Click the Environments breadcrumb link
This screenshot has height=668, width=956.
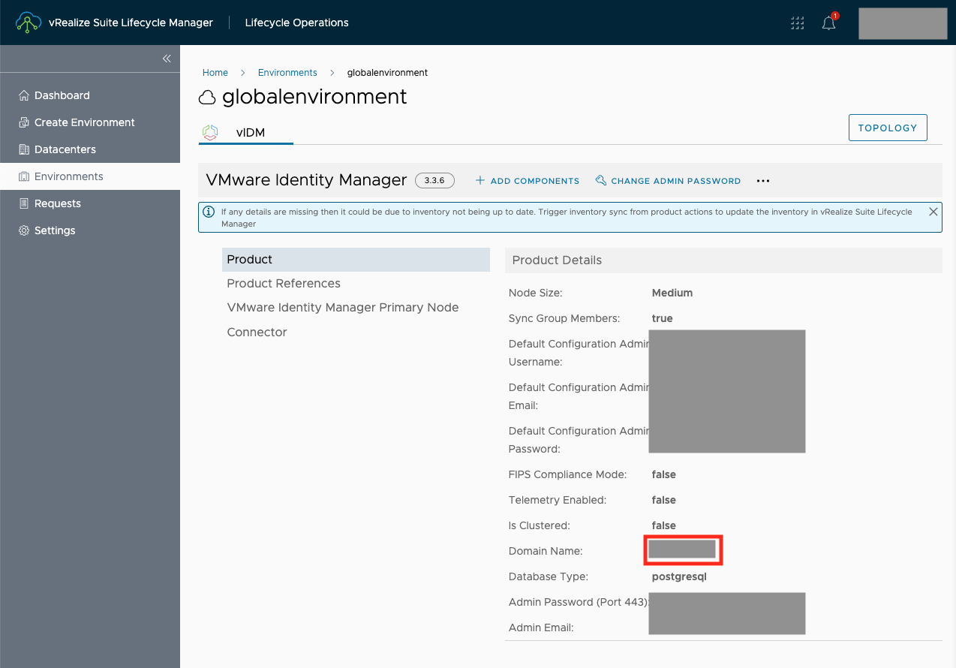tap(287, 73)
